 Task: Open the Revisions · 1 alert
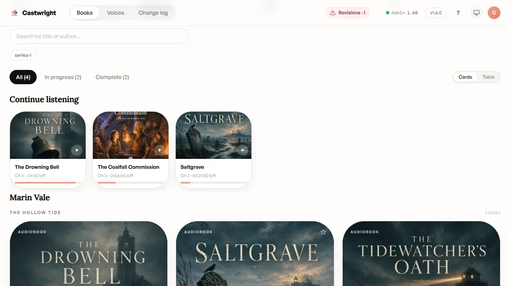(348, 13)
